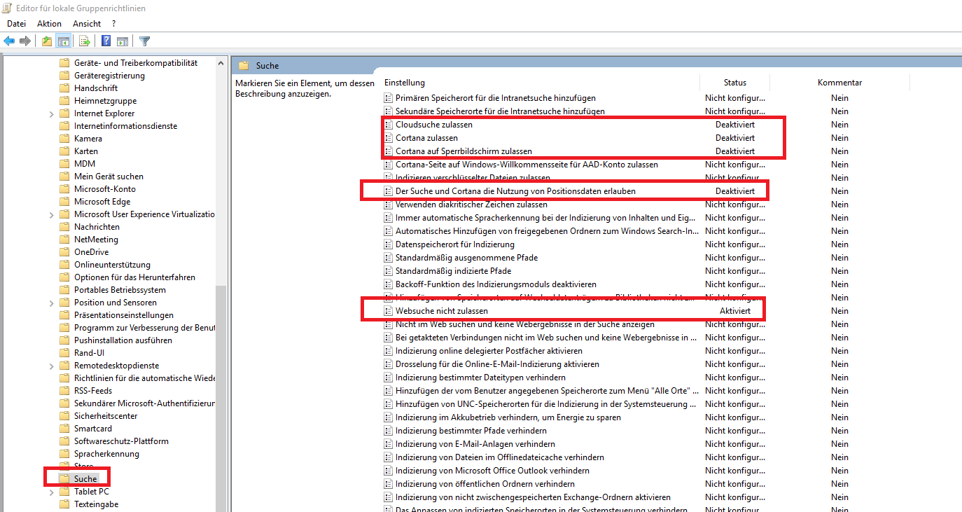
Task: Click the folder icon beside Kamera
Action: [x=64, y=139]
